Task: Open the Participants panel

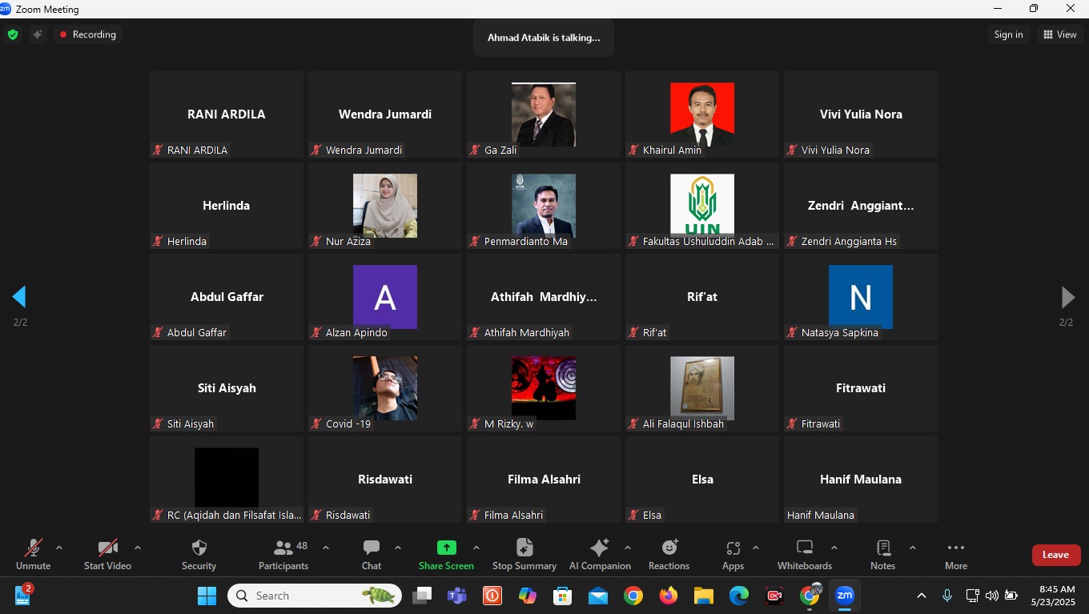Action: (x=283, y=554)
